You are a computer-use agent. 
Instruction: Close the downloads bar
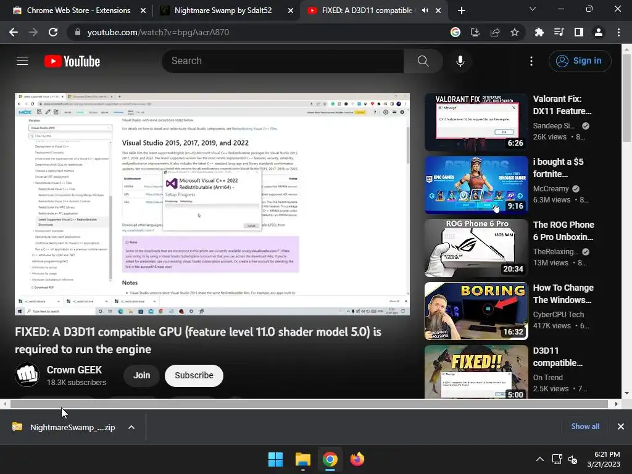tap(621, 426)
